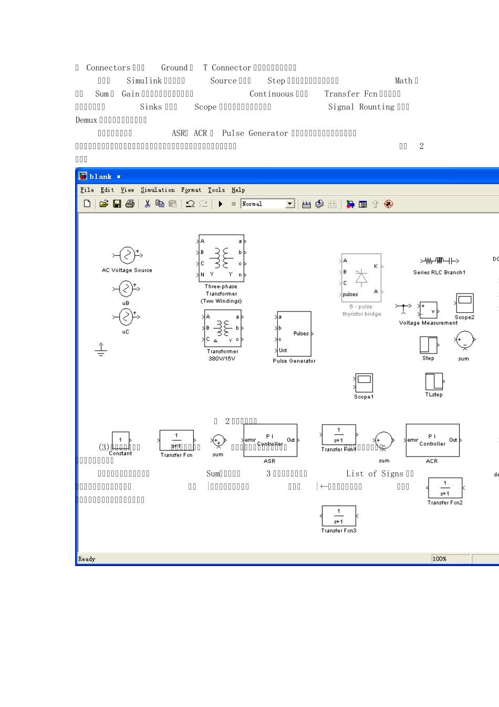This screenshot has width=499, height=707.
Task: Click the blank window title bar
Action: (288, 176)
